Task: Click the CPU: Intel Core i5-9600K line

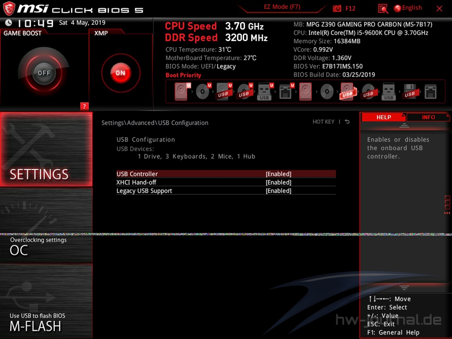Action: 361,33
